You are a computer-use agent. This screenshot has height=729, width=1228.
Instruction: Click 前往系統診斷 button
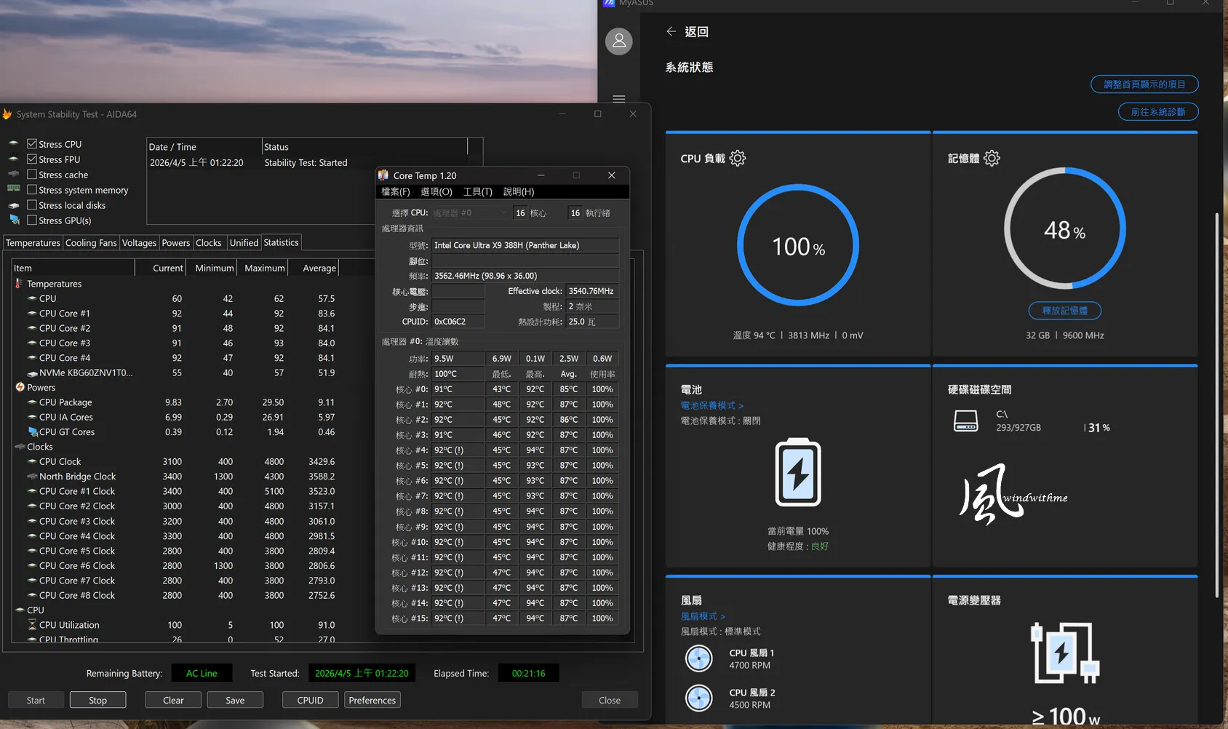coord(1158,112)
